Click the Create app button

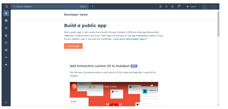point(73,46)
